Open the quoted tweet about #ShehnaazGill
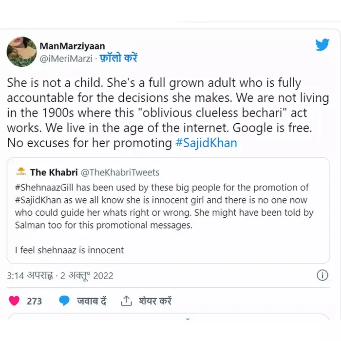The image size is (341, 341). [169, 210]
